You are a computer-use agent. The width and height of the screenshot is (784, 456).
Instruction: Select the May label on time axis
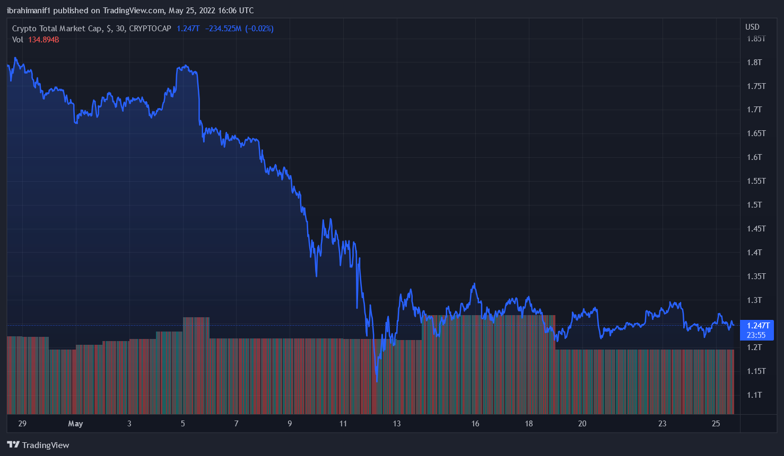click(x=75, y=424)
